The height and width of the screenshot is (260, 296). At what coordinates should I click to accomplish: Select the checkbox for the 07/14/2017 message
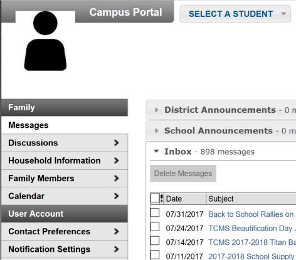155,241
